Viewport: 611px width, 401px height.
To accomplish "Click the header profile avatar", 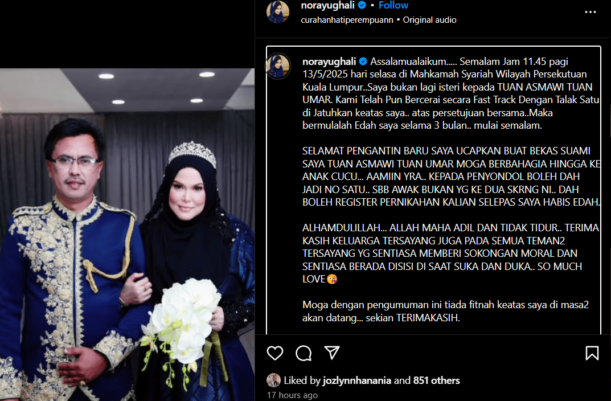I will (x=278, y=12).
